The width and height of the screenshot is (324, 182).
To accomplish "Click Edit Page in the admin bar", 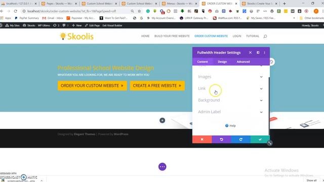I will (x=92, y=25).
